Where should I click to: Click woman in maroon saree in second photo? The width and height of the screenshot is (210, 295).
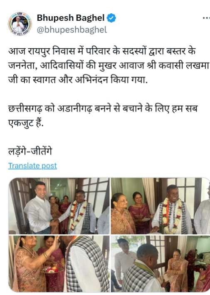click(x=141, y=213)
